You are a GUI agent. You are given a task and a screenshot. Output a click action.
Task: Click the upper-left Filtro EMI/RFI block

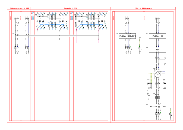pos(127,36)
